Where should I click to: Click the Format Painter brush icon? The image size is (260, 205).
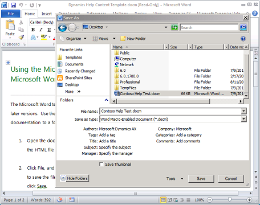[x=21, y=37]
